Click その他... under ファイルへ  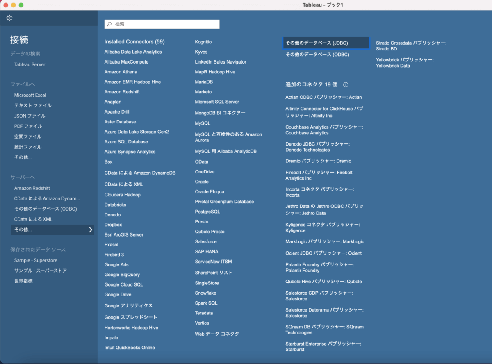pos(23,157)
